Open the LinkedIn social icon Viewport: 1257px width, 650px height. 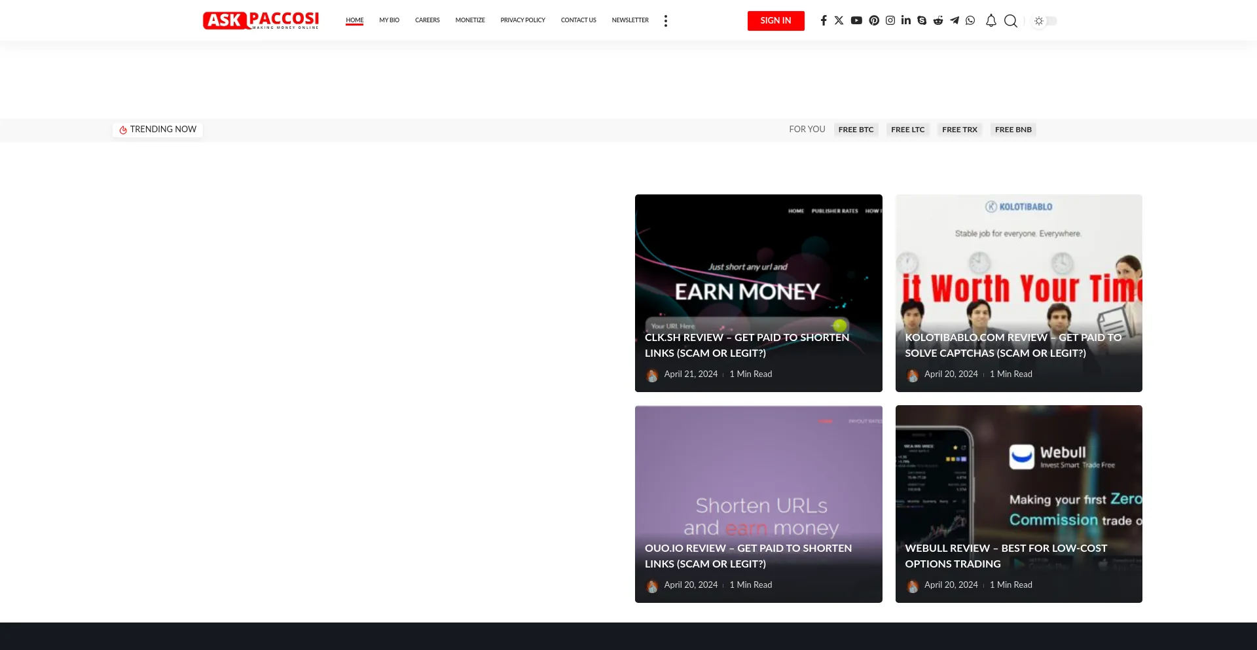tap(906, 20)
